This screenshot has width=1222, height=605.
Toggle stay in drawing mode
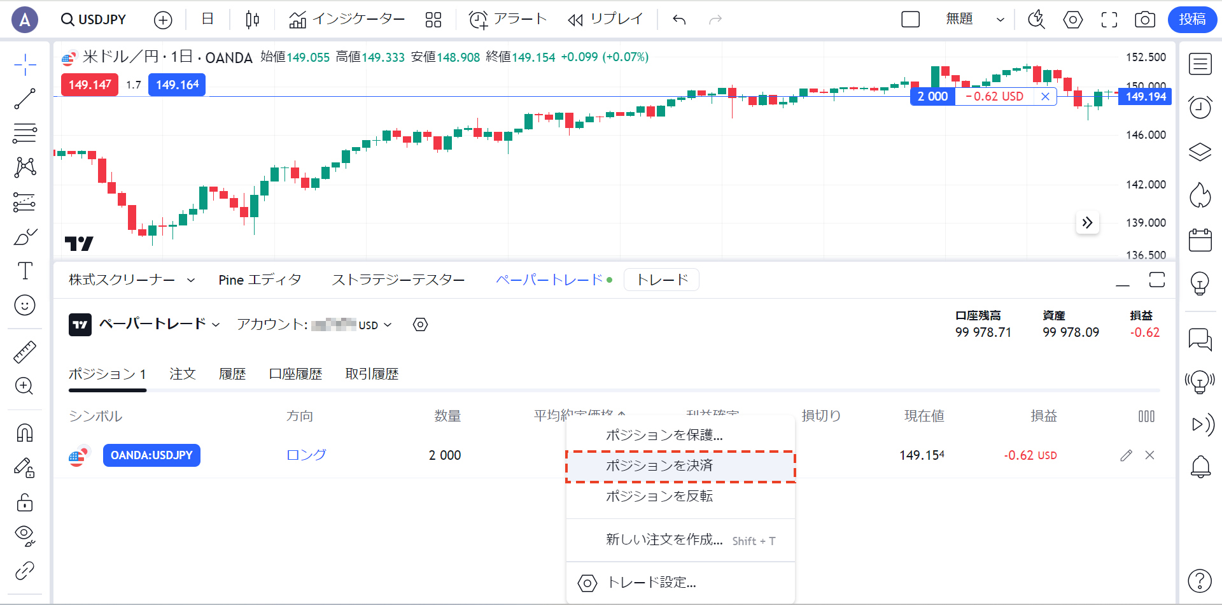tap(25, 468)
